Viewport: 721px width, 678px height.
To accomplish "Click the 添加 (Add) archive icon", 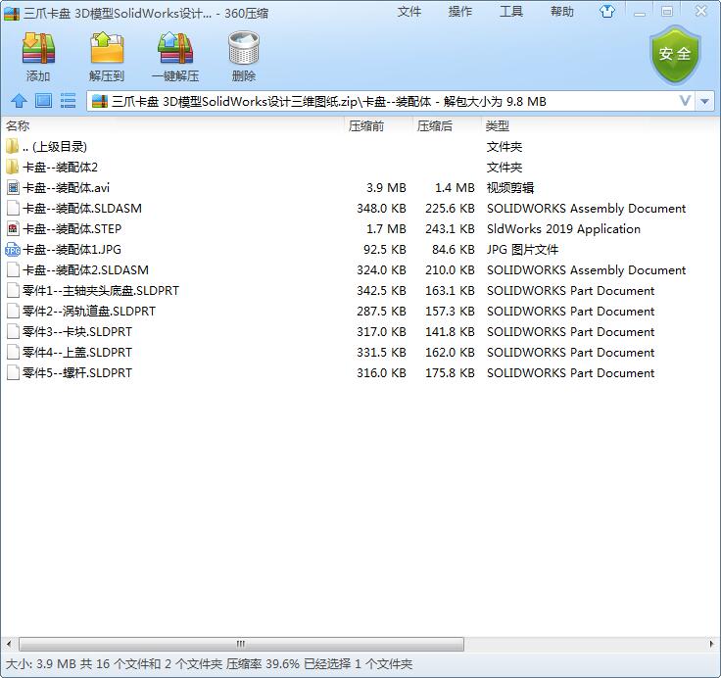I will (38, 48).
